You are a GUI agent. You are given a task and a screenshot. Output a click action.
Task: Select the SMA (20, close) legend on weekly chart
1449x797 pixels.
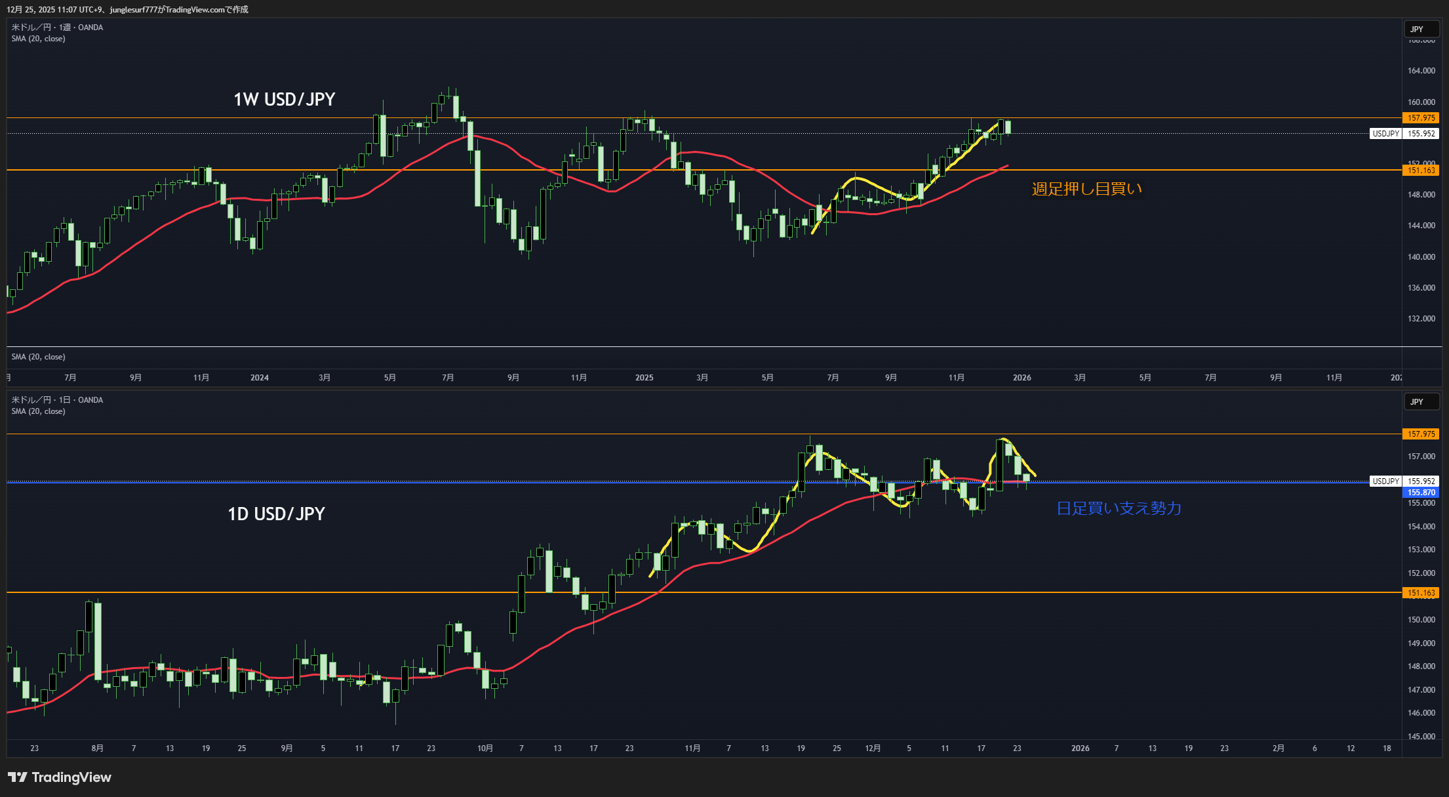point(38,39)
